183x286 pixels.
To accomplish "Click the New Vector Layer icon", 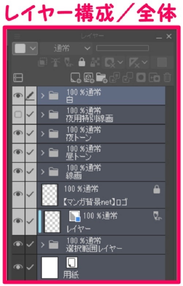I will [89, 78].
